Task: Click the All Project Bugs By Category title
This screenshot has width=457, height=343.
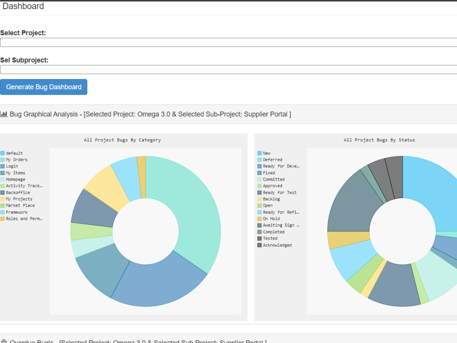Action: [x=122, y=140]
